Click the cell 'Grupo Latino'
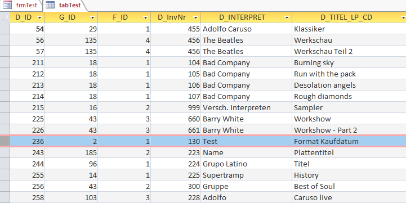 click(246, 164)
